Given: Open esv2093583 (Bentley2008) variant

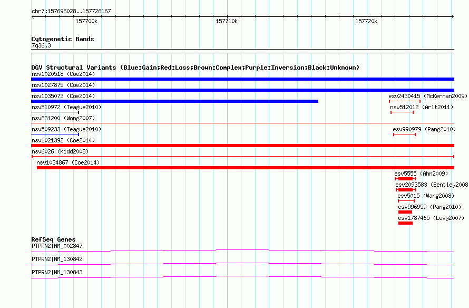Looking at the screenshot, I should point(432,185).
